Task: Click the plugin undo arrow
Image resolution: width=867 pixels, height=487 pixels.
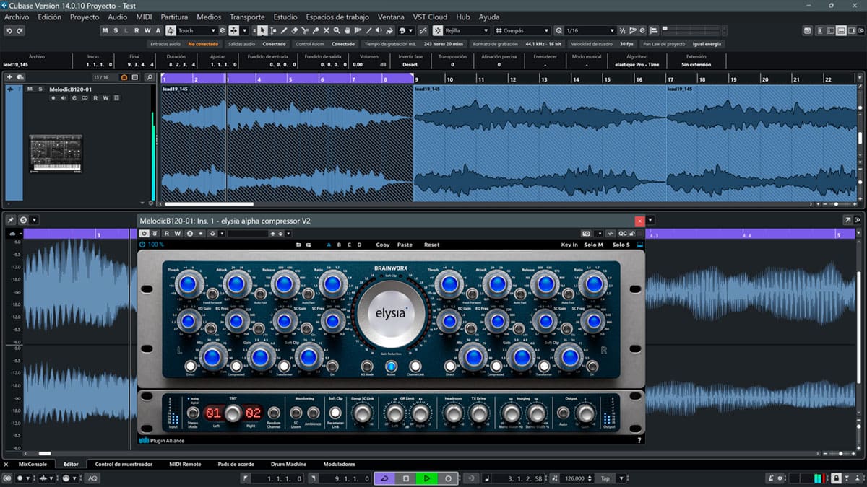Action: coord(298,245)
